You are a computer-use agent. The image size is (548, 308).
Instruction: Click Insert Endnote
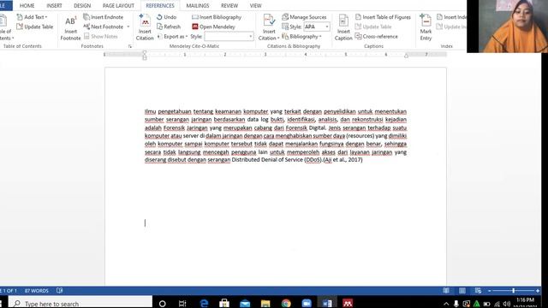pyautogui.click(x=104, y=17)
